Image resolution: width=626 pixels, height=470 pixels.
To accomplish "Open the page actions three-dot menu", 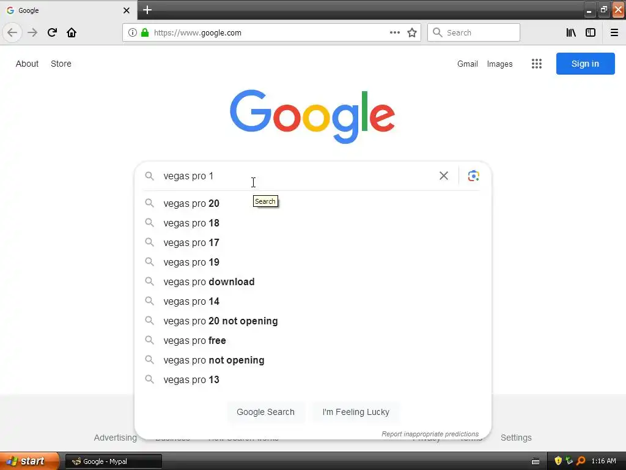I will 395,32.
